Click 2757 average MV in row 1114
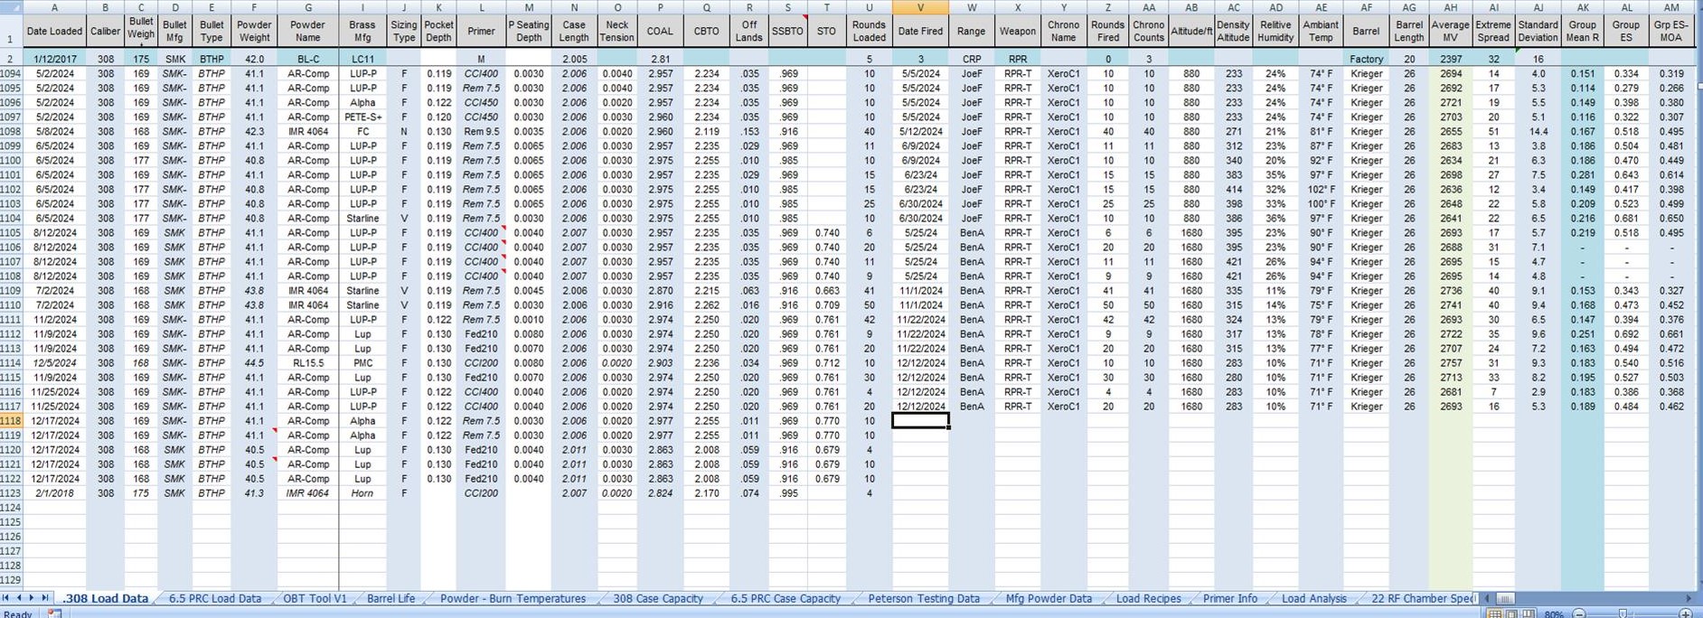This screenshot has height=618, width=1703. (x=1450, y=363)
